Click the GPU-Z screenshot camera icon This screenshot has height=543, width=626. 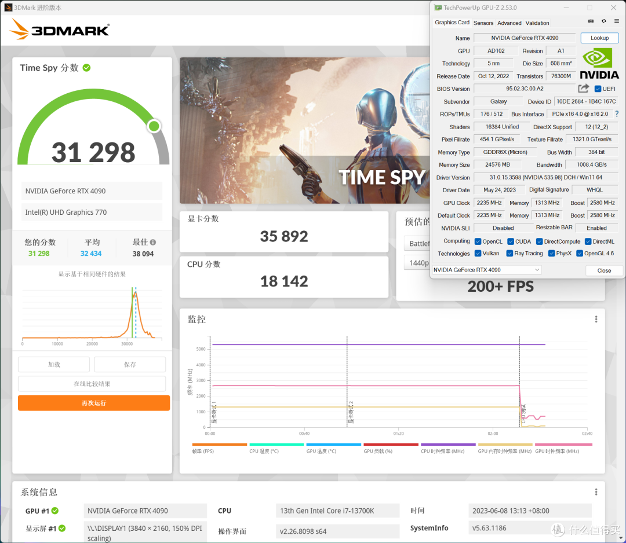tap(591, 21)
